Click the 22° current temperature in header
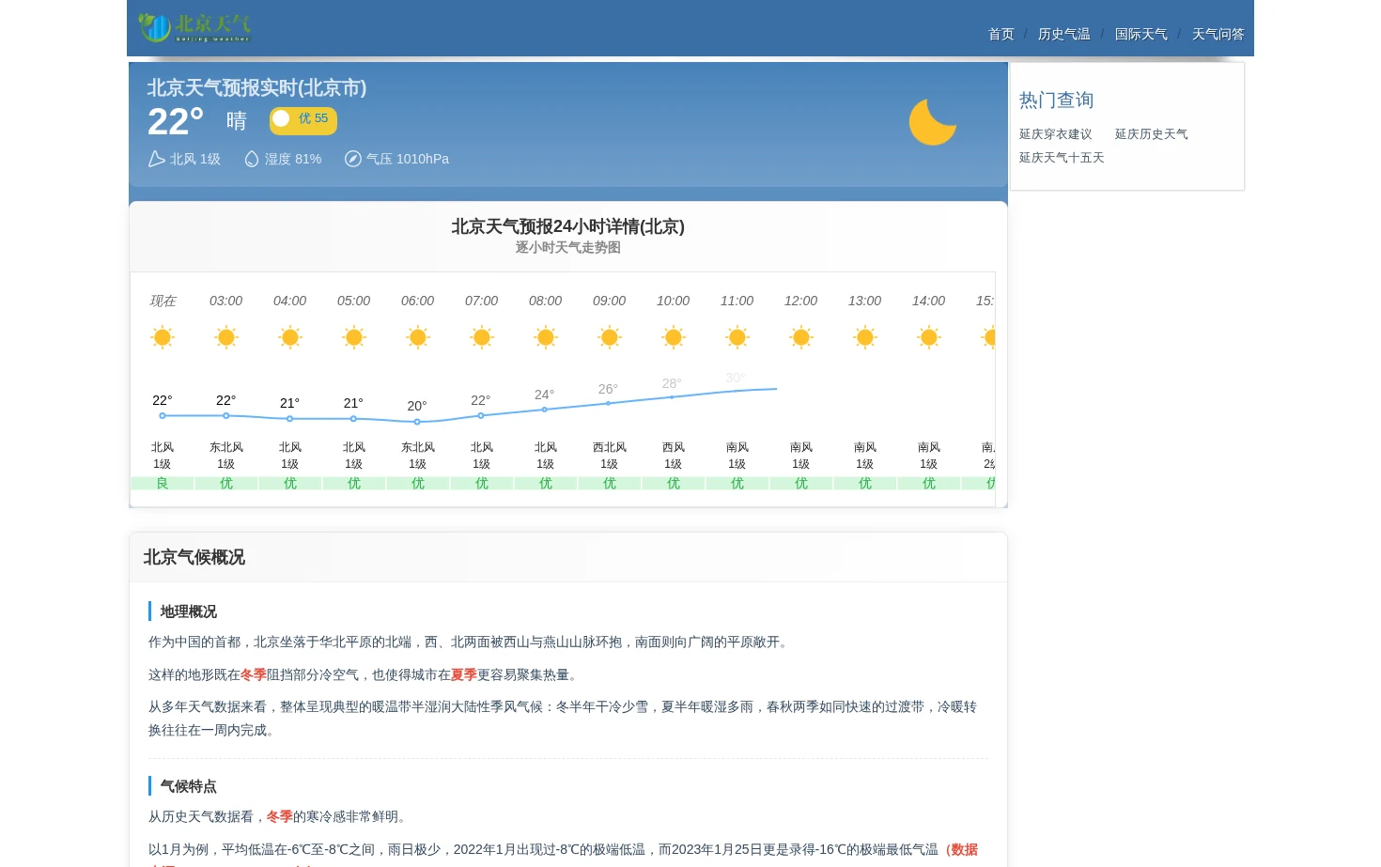This screenshot has width=1381, height=867. pos(176,121)
